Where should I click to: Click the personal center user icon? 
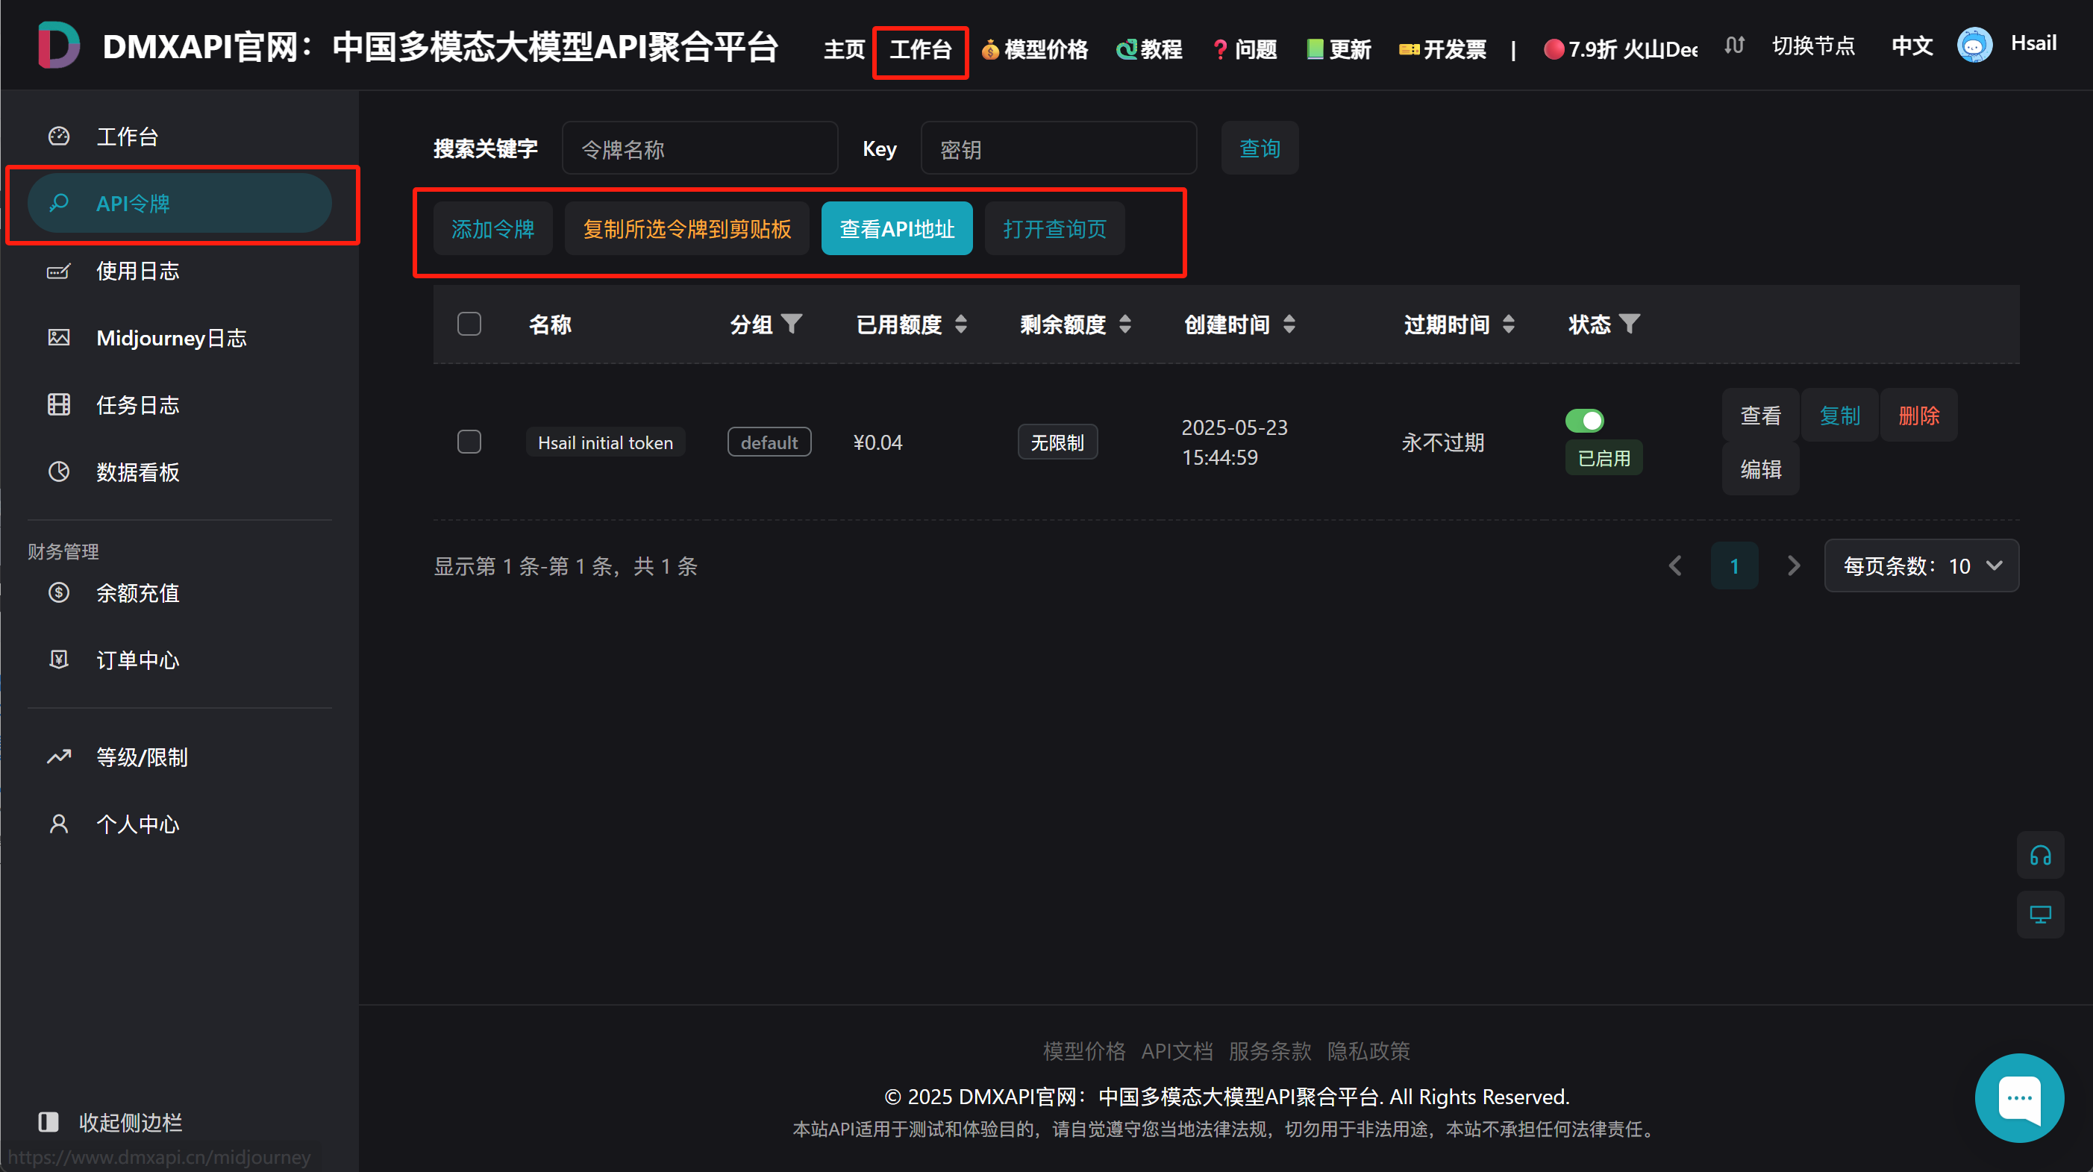coord(58,824)
